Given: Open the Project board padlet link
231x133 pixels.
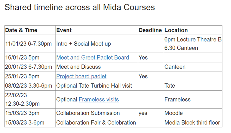Looking at the screenshot, I should pyautogui.click(x=81, y=76).
